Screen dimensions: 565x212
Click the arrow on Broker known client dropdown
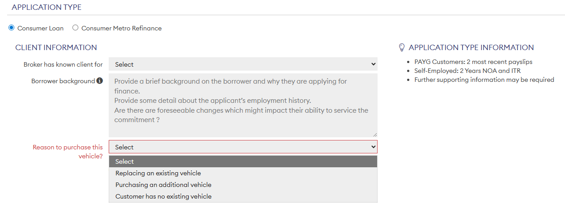374,64
